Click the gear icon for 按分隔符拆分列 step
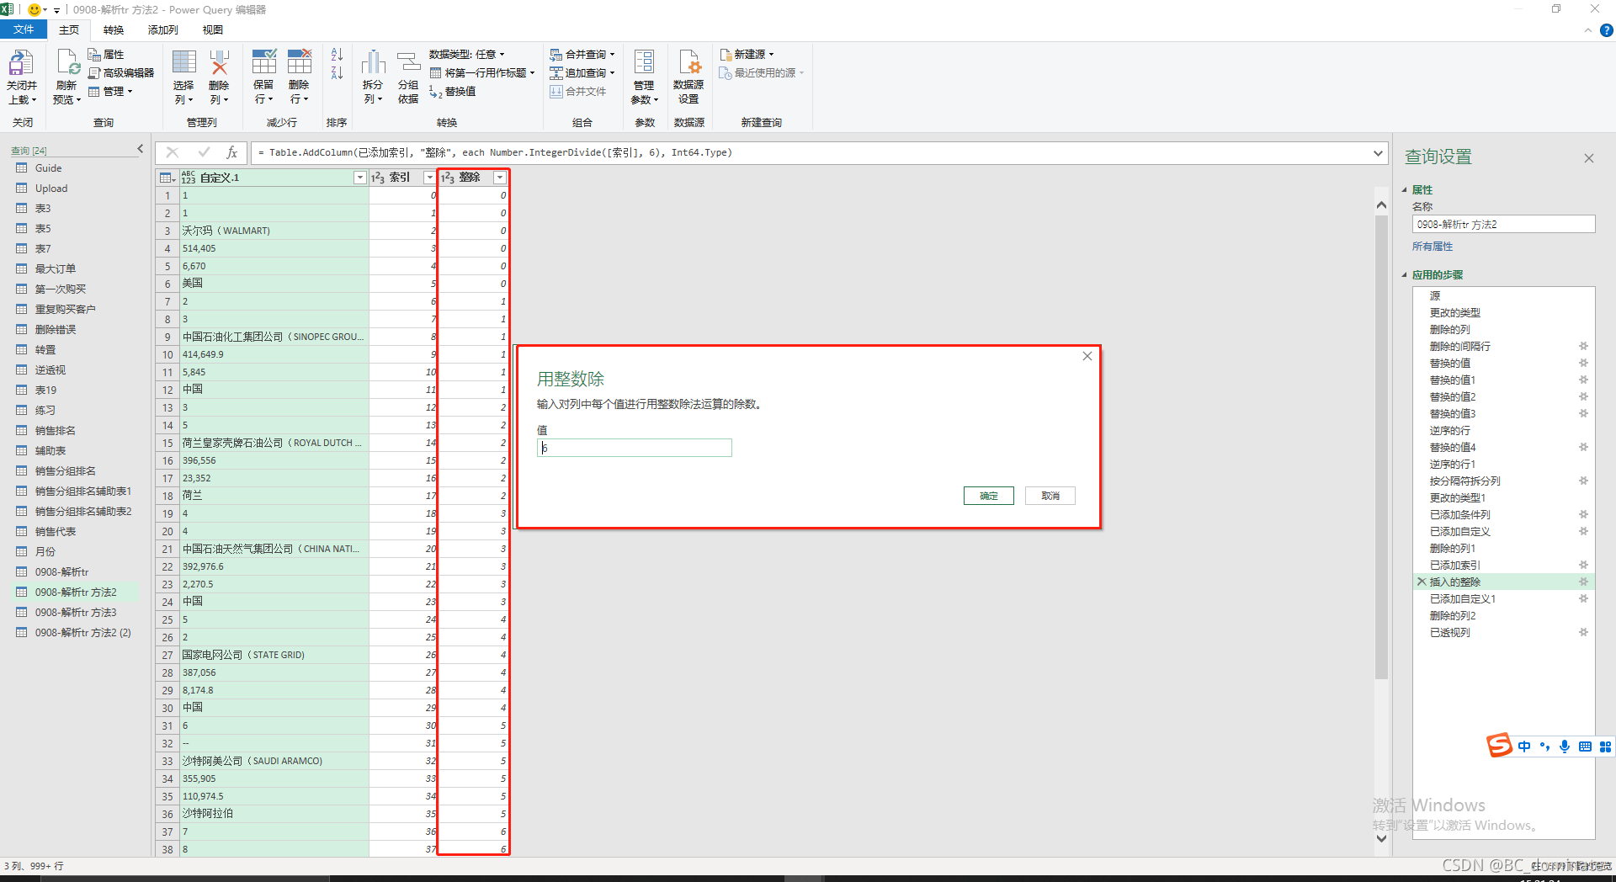Image resolution: width=1616 pixels, height=882 pixels. (1583, 481)
